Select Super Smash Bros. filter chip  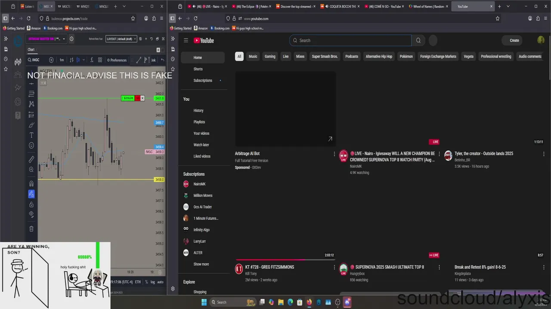[x=325, y=56]
